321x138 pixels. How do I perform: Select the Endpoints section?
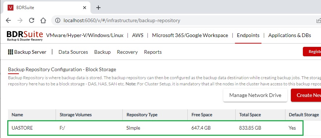pos(248,35)
